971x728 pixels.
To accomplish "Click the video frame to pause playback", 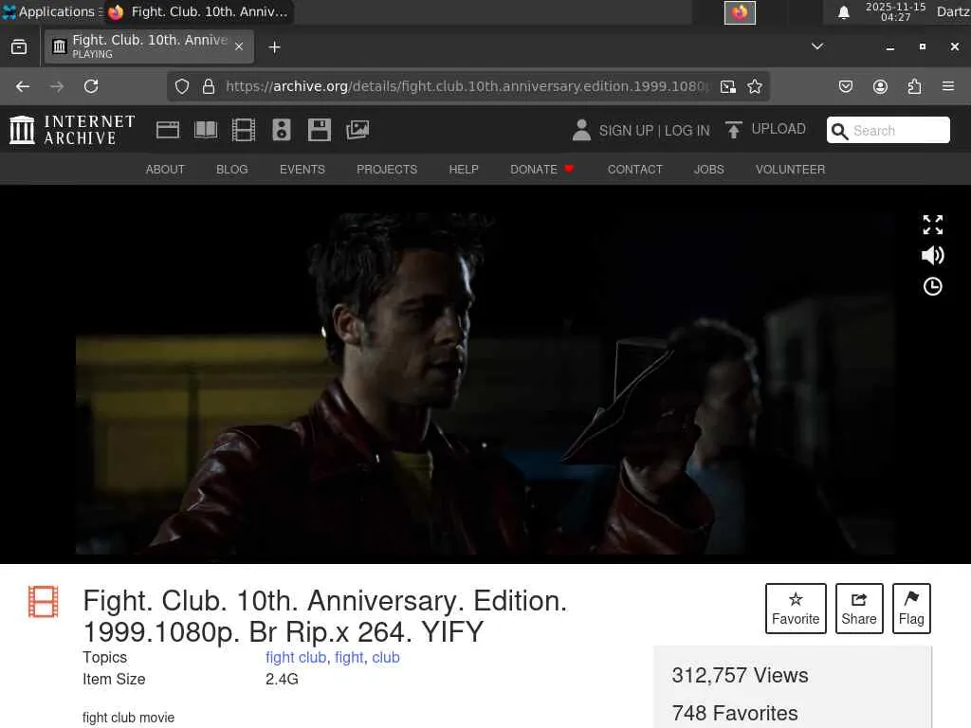I will click(485, 384).
